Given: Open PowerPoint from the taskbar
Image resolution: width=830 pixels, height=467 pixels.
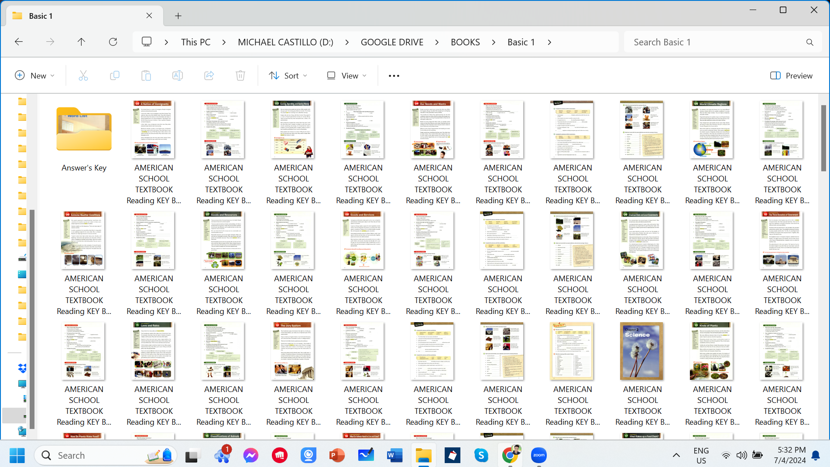Looking at the screenshot, I should tap(336, 455).
